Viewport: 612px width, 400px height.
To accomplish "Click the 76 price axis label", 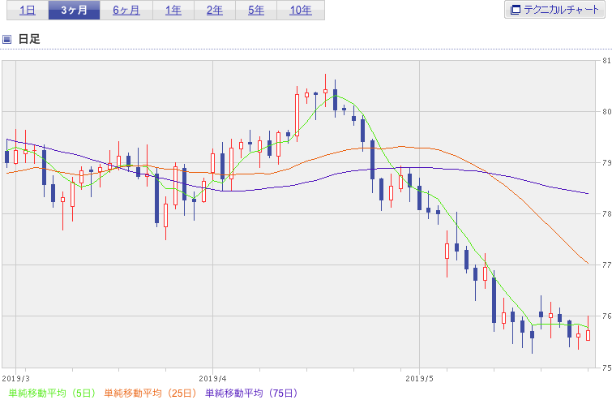I will [x=606, y=316].
